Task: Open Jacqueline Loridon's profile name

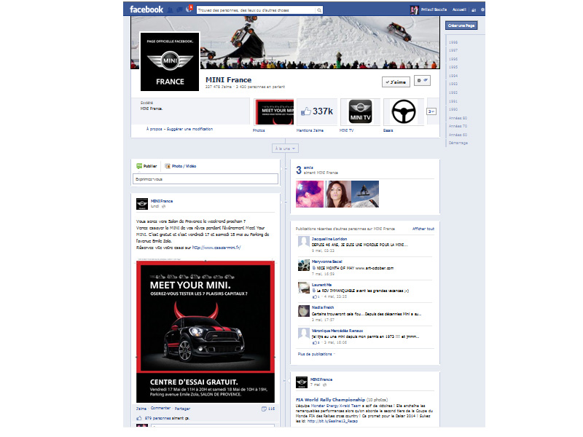Action: tap(329, 239)
